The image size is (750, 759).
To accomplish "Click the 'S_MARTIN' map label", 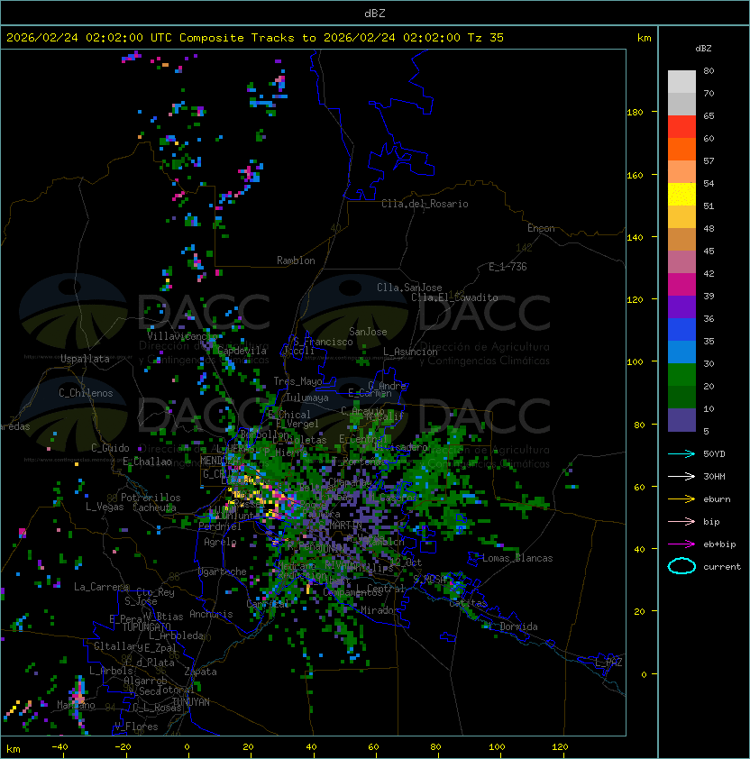I will point(340,526).
